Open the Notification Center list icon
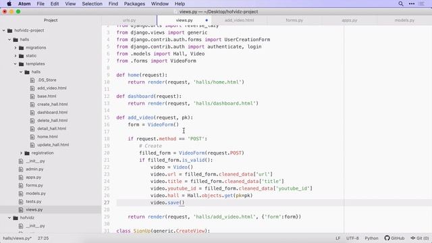The width and height of the screenshot is (432, 243). (421, 3)
